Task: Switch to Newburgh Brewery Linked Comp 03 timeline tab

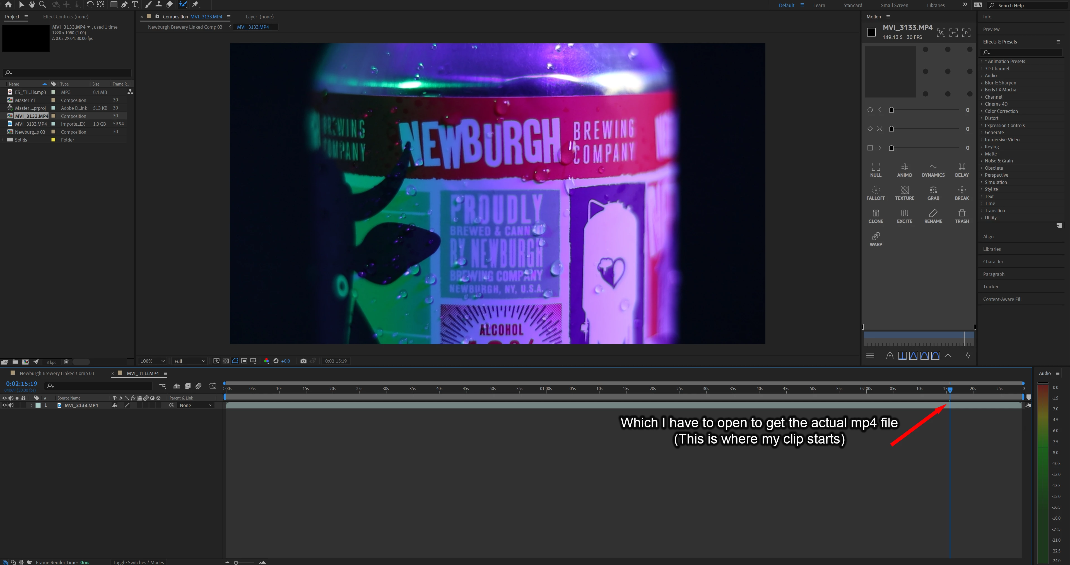Action: (x=57, y=373)
